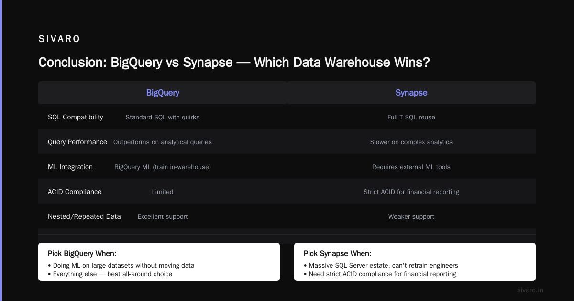Click the SIVARO brand name
Viewport: 574px width, 301px height.
(x=59, y=39)
